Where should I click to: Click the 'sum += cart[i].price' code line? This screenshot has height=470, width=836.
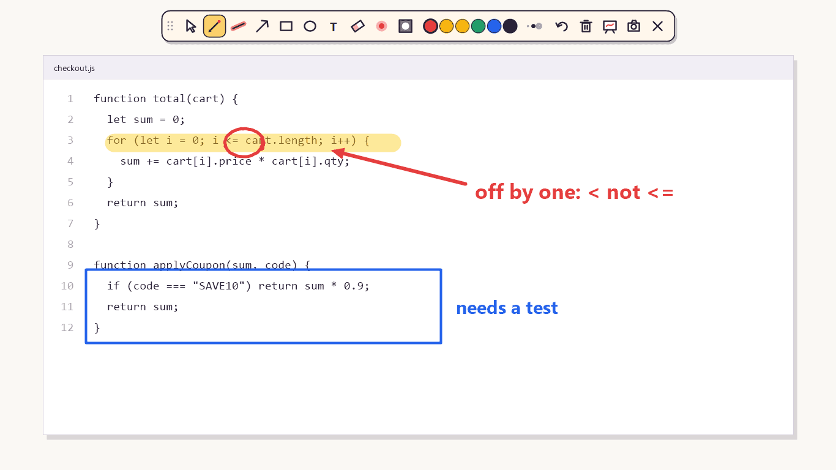235,161
